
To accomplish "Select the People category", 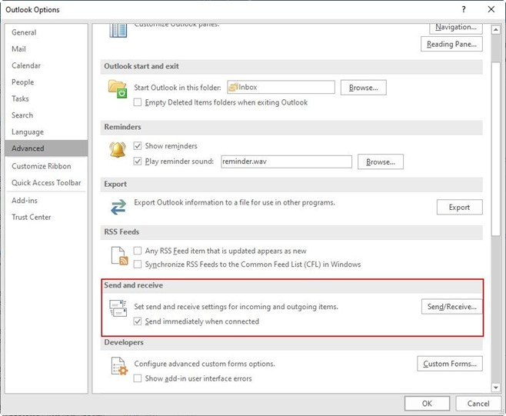I will [x=46, y=82].
